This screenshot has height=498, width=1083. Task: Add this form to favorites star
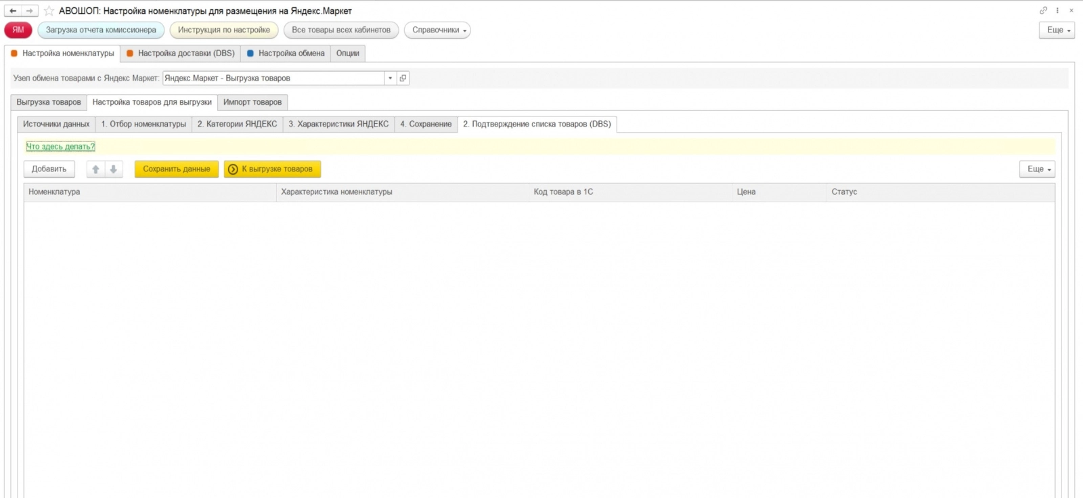(49, 11)
